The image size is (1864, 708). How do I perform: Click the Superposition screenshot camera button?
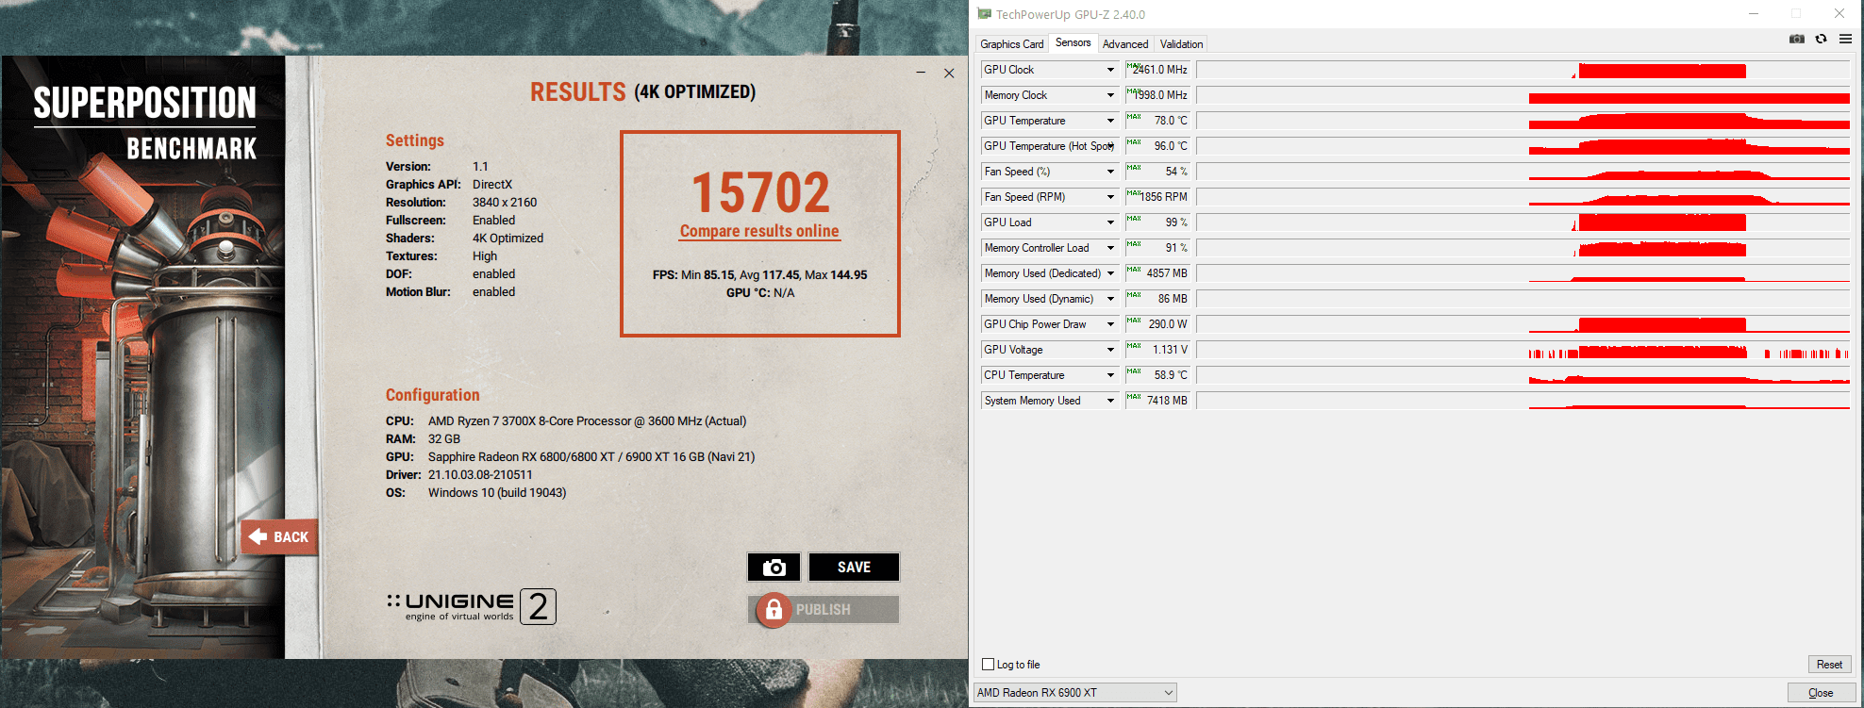[x=774, y=568]
